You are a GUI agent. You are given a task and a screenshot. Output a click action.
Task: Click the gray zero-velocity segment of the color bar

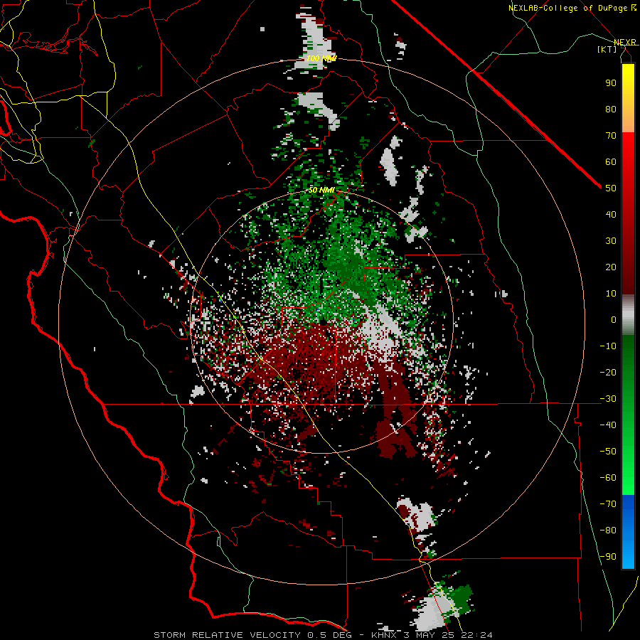click(628, 315)
